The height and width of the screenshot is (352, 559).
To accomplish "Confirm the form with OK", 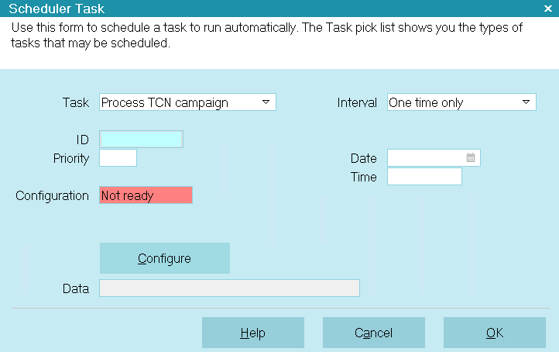I will (495, 333).
